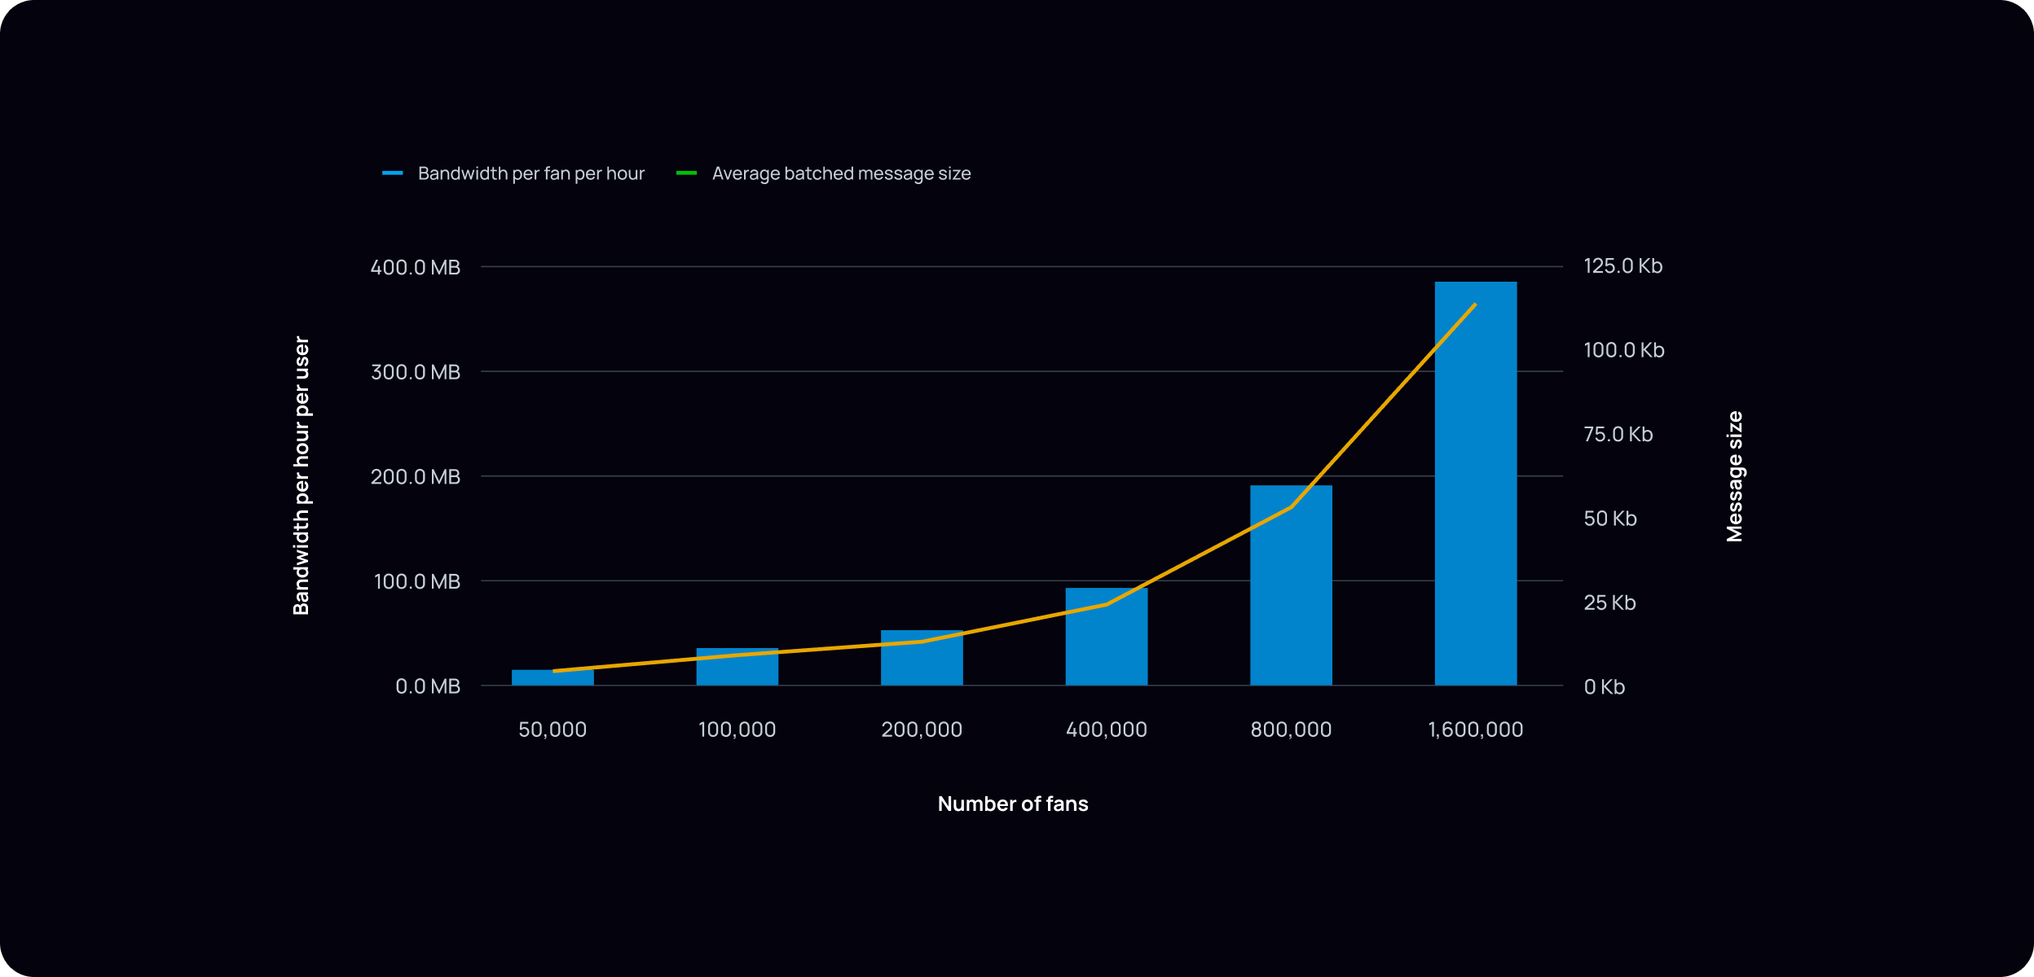Screen dimensions: 2034x977
Task: Toggle the 'Bandwidth per fan per hour' legend
Action: (531, 173)
